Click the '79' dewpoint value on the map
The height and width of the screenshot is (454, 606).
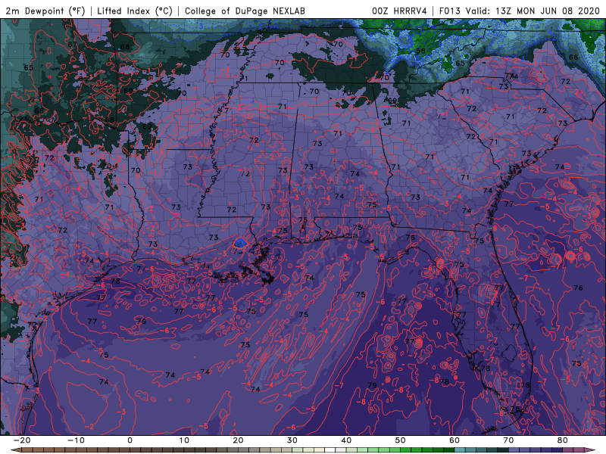(x=372, y=385)
